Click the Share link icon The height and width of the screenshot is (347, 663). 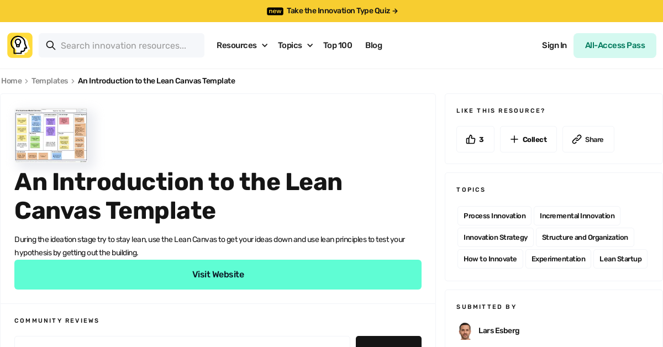(x=577, y=139)
